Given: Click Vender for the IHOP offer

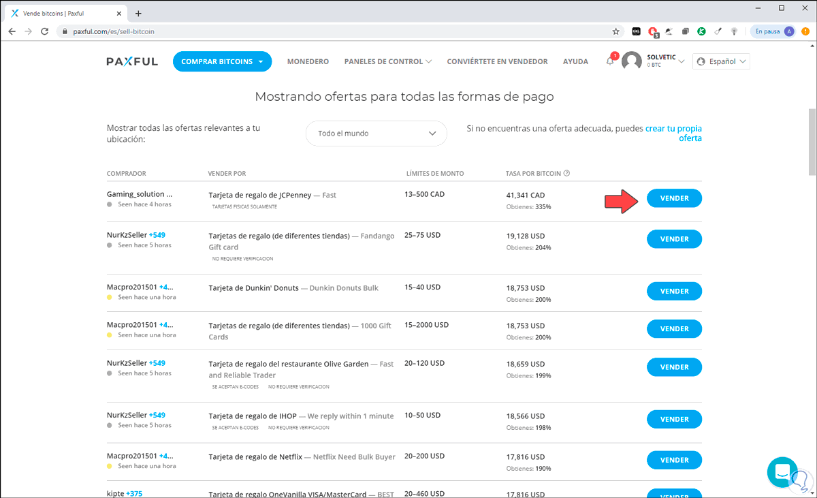Looking at the screenshot, I should click(x=674, y=419).
